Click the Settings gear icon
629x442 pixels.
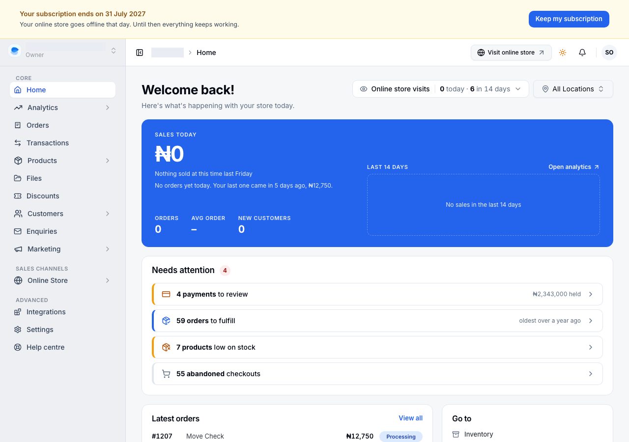(x=18, y=330)
